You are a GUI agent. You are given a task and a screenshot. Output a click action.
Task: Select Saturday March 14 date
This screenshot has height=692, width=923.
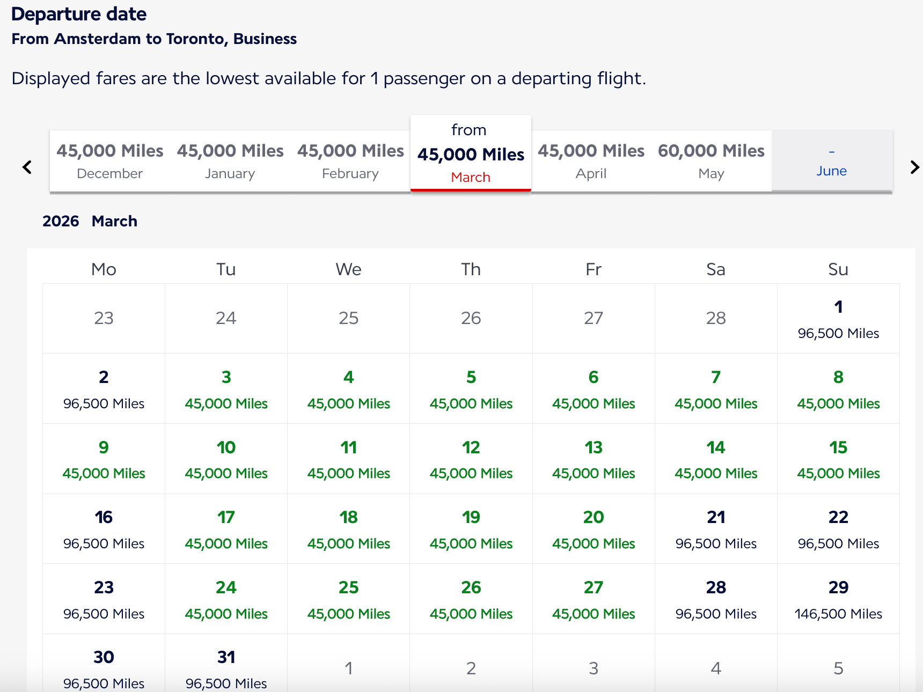click(x=716, y=459)
